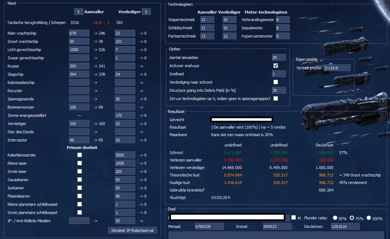Edit Vertrek positie coordinates field
Viewport: 390px width, 239px height.
pos(337,68)
